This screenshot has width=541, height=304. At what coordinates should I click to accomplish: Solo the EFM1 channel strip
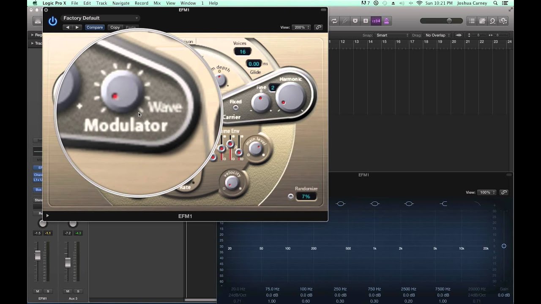(48, 291)
